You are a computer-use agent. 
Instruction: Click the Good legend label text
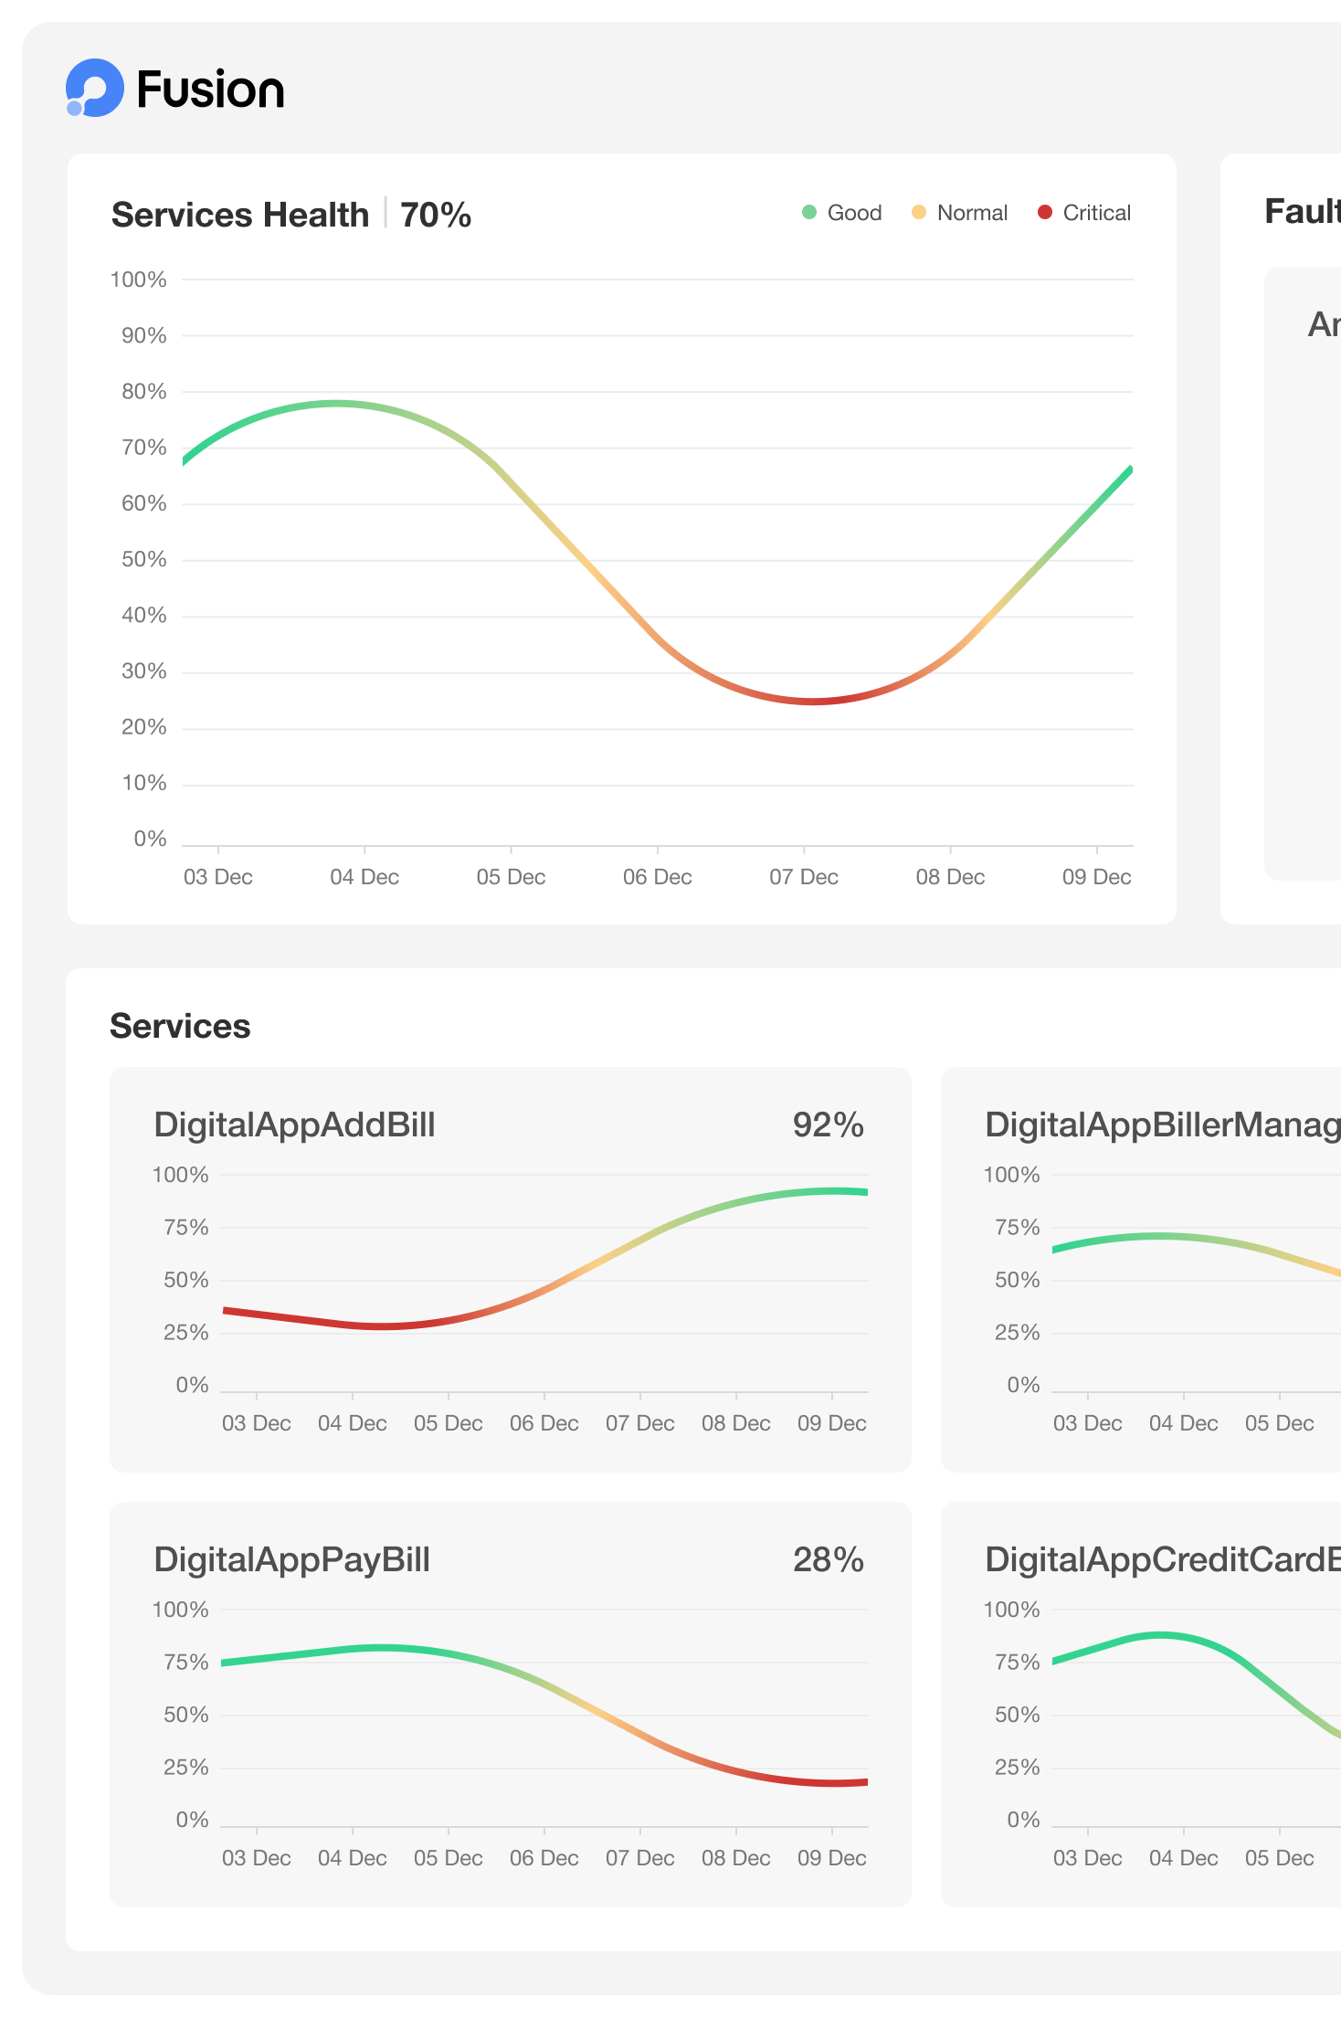click(x=854, y=213)
